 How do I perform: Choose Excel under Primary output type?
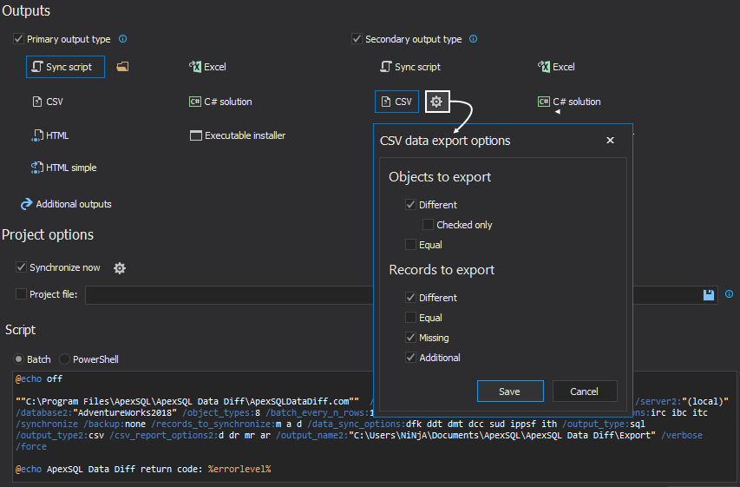pyautogui.click(x=207, y=67)
